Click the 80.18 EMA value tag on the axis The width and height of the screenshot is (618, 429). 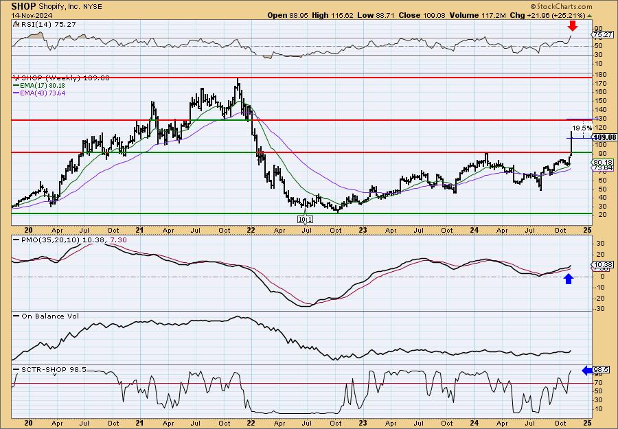tap(603, 162)
